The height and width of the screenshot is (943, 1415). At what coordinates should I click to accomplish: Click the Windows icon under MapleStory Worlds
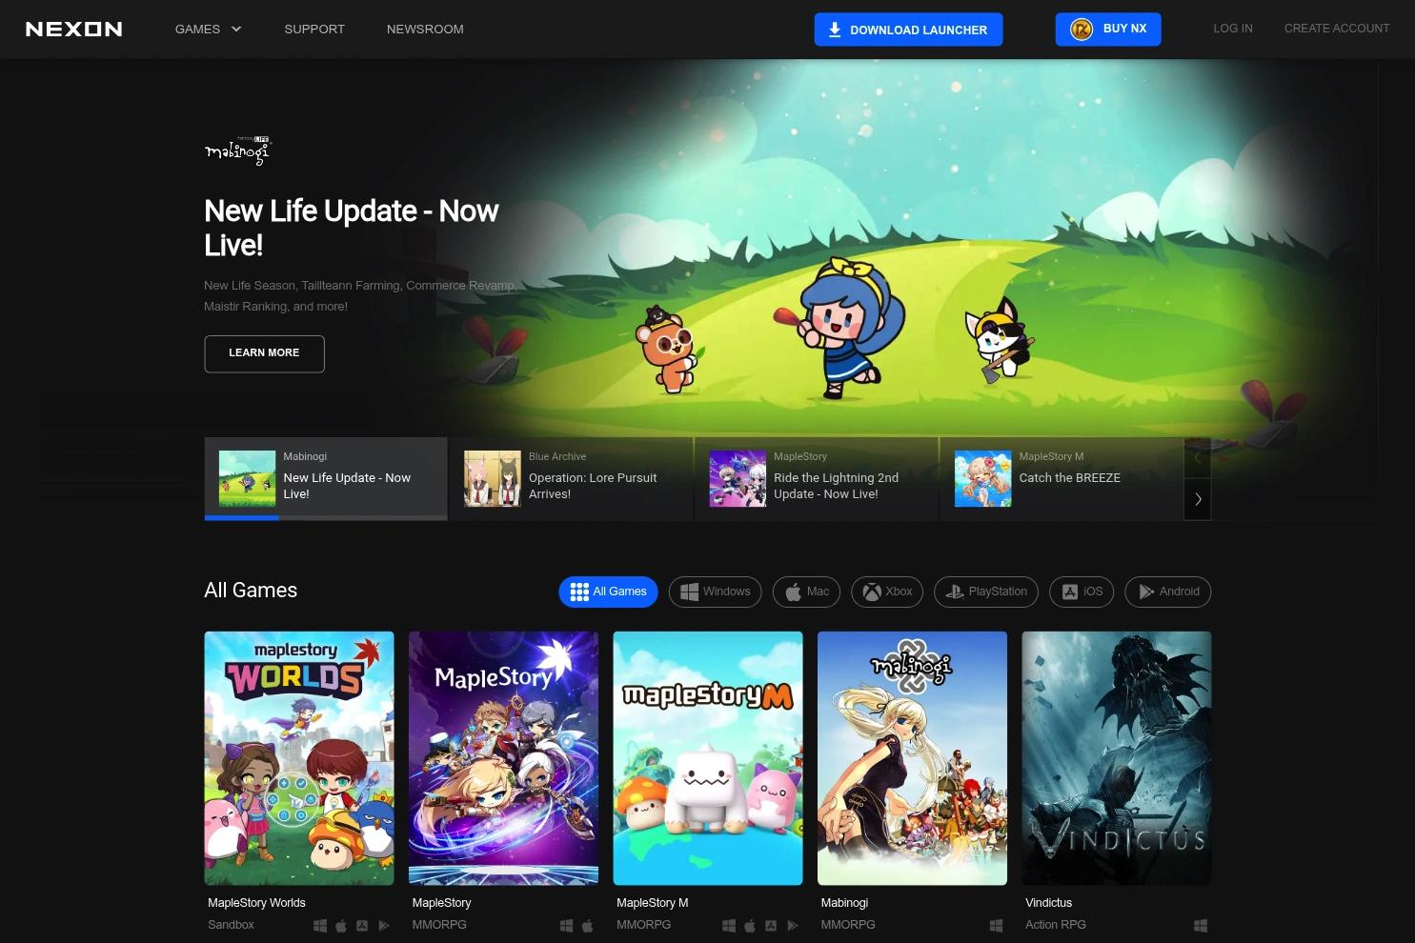click(x=320, y=926)
